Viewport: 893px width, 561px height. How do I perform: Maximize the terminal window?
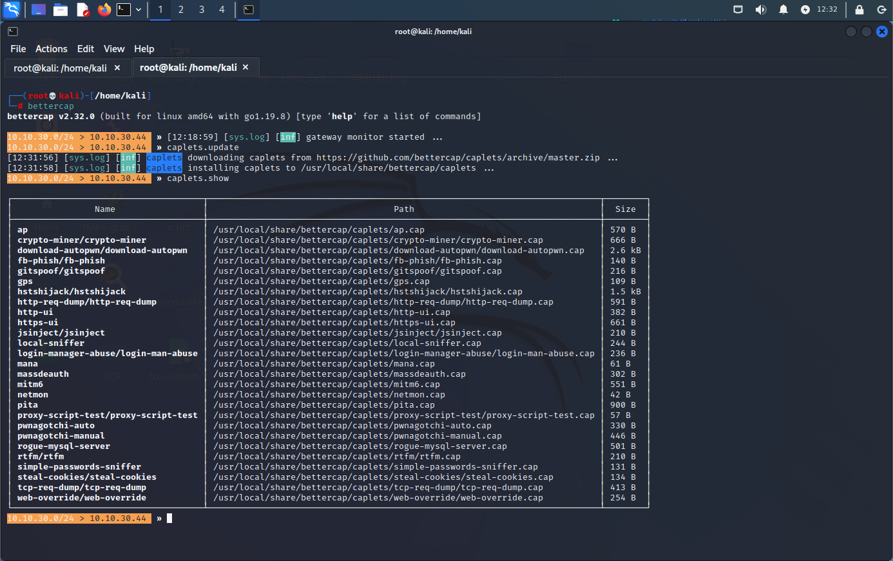[867, 32]
